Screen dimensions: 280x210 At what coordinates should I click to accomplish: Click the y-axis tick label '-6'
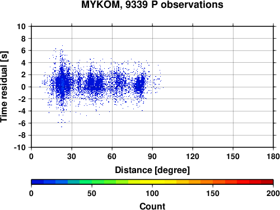[22, 123]
